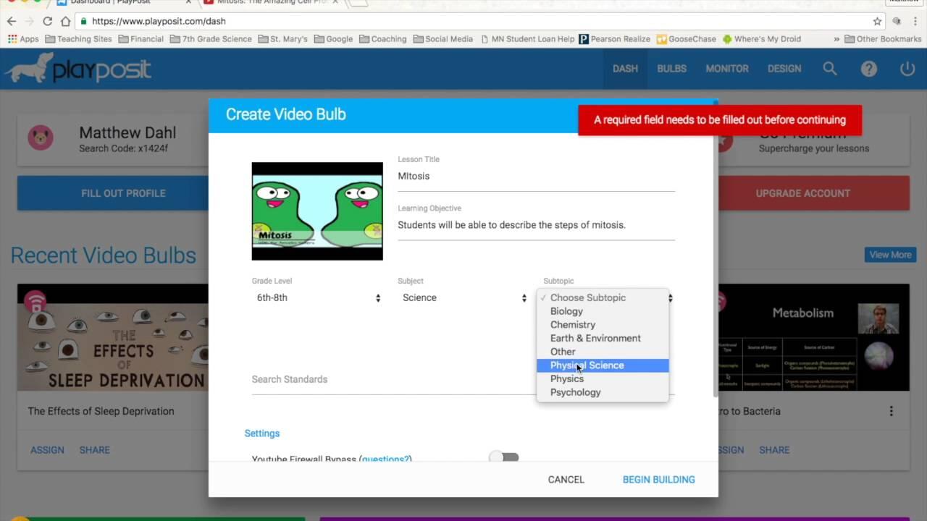Edit the Learning Objective field
This screenshot has height=521, width=927.
coord(536,225)
